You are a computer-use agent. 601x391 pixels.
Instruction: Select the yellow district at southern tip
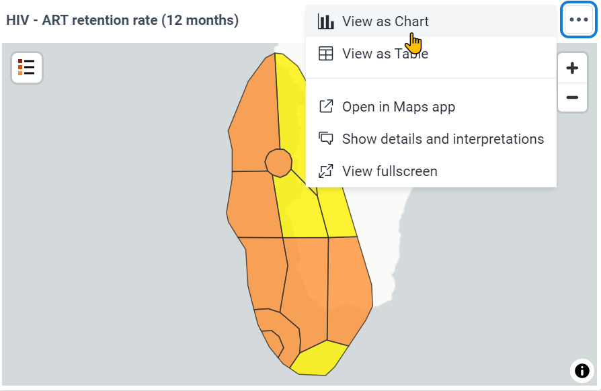click(319, 359)
